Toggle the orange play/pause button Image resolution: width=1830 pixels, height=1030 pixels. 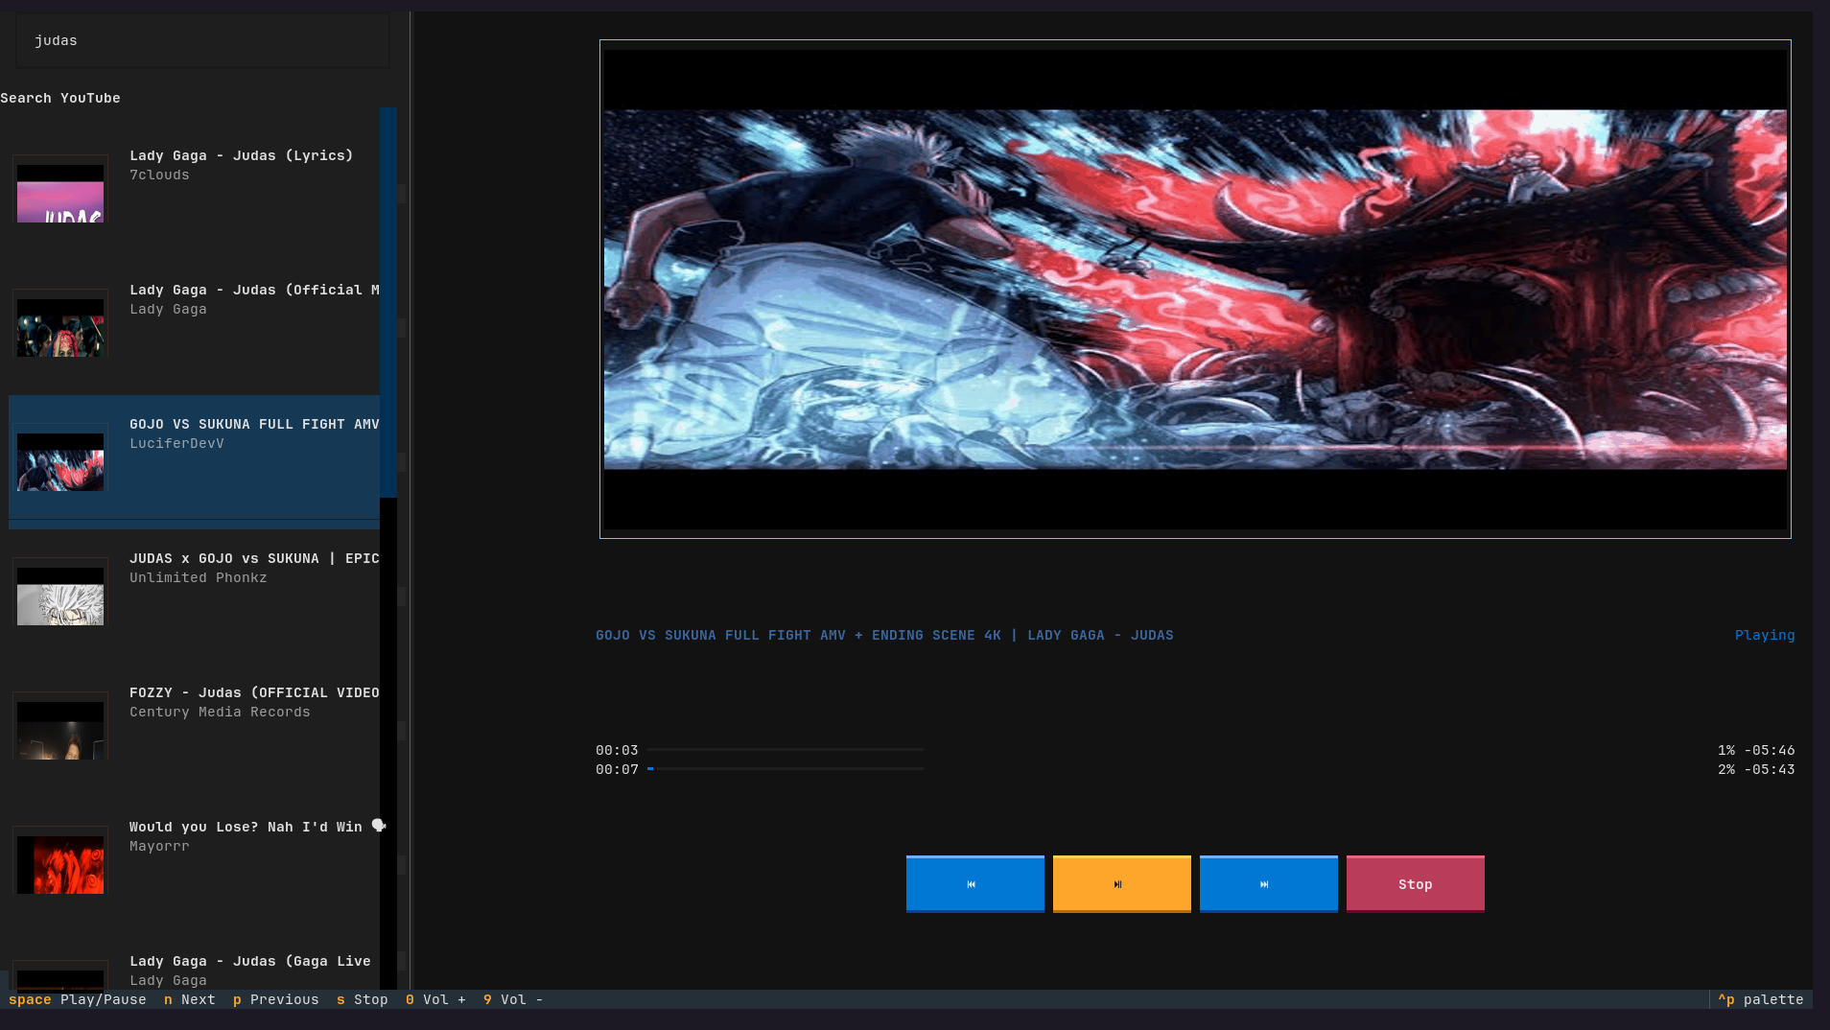tap(1121, 883)
